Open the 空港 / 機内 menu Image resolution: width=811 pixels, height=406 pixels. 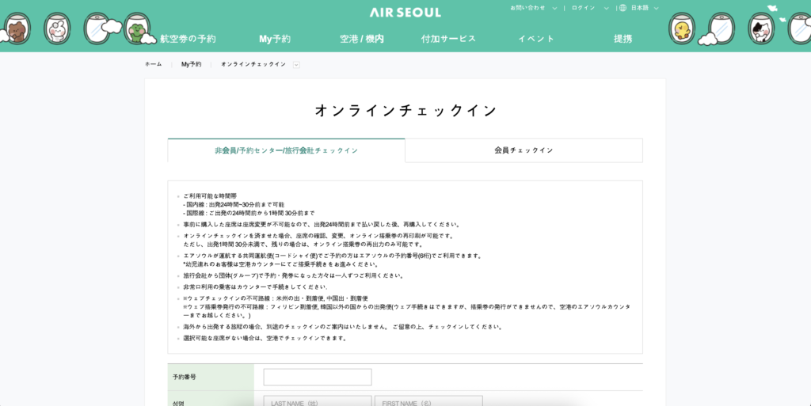[361, 39]
